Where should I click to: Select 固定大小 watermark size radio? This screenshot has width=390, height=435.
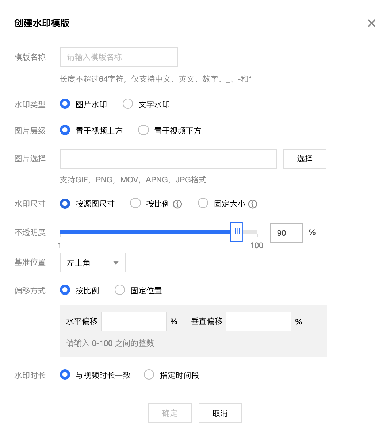tap(203, 203)
